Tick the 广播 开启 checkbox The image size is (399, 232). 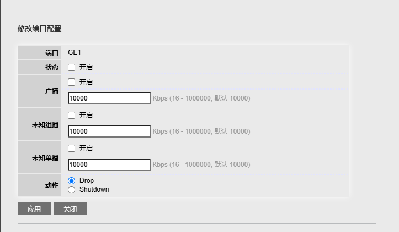point(72,82)
